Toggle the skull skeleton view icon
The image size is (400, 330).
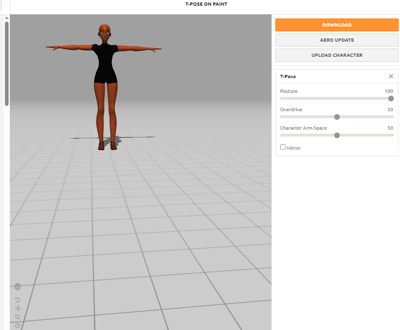coord(18,287)
